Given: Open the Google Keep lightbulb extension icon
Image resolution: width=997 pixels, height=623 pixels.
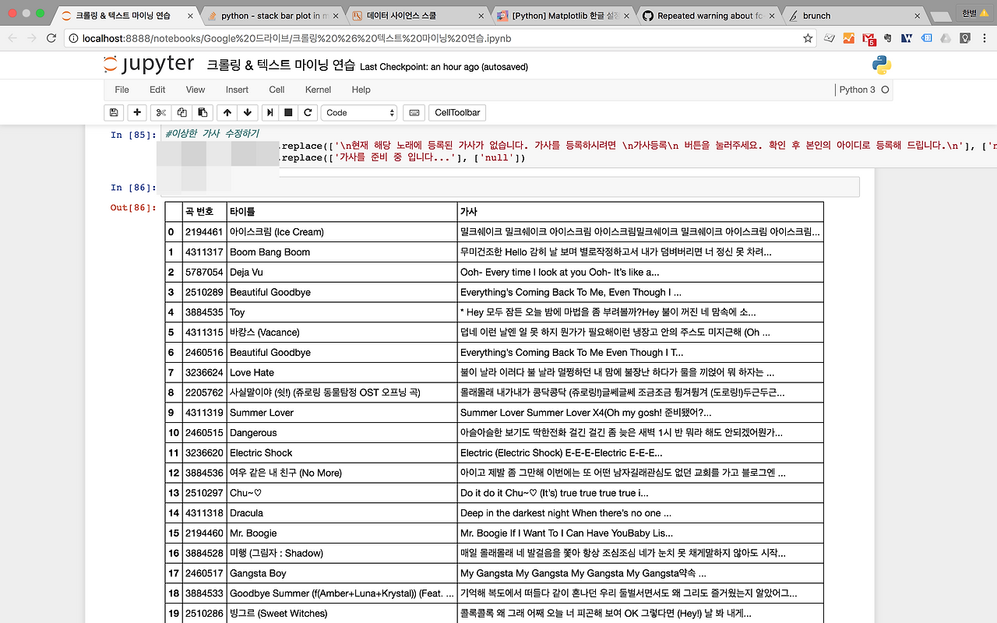Looking at the screenshot, I should pos(964,37).
